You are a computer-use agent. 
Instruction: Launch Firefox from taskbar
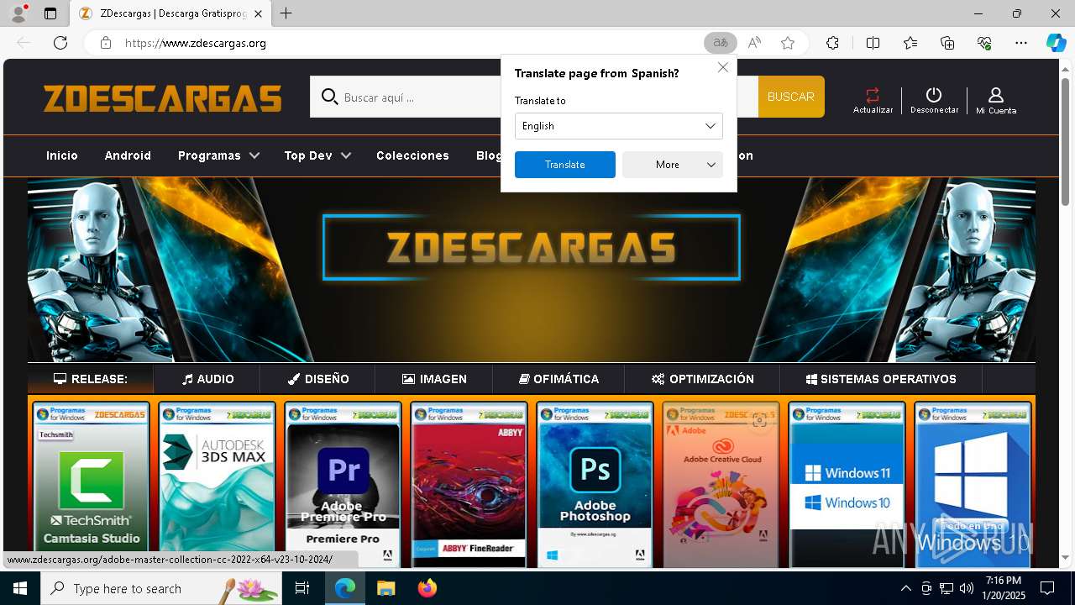(x=427, y=588)
